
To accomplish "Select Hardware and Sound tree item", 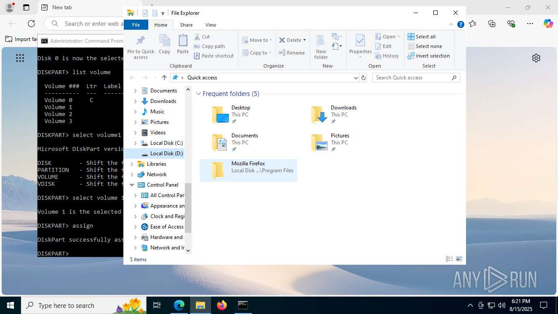I will [162, 237].
